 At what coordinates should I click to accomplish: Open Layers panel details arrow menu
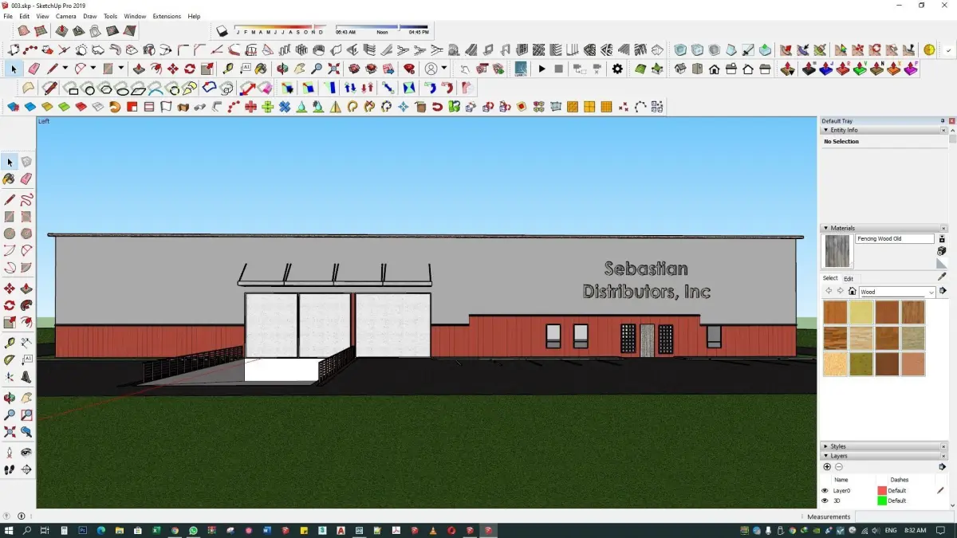[942, 467]
